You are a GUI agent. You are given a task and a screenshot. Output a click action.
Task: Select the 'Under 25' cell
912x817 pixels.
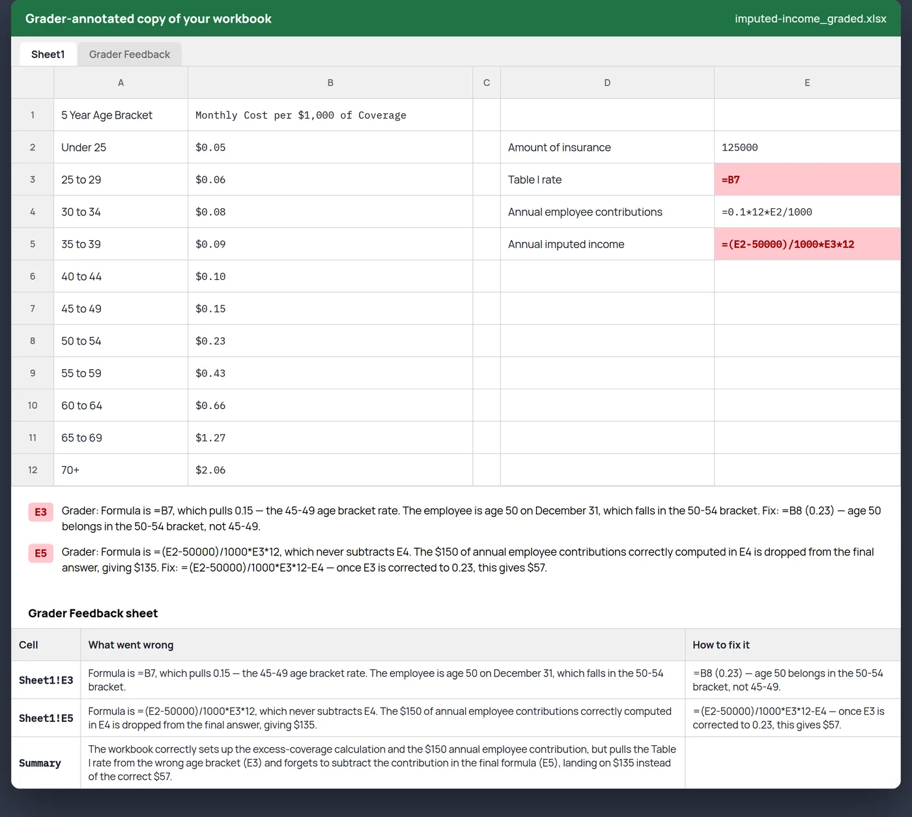(x=121, y=147)
